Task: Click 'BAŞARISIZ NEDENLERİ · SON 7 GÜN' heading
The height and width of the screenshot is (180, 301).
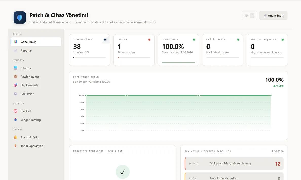Action: tap(98, 151)
